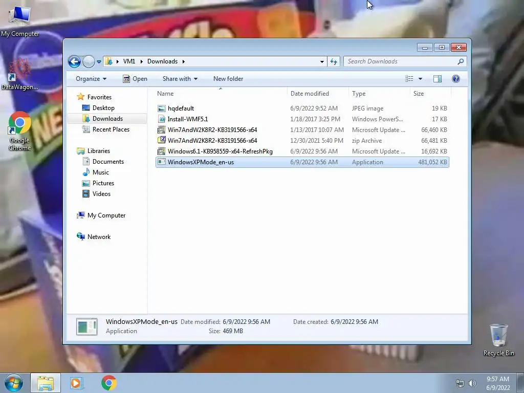Screen dimensions: 524x393
Task: Click the WindowsXPMode_en-us application icon in list
Action: click(162, 162)
